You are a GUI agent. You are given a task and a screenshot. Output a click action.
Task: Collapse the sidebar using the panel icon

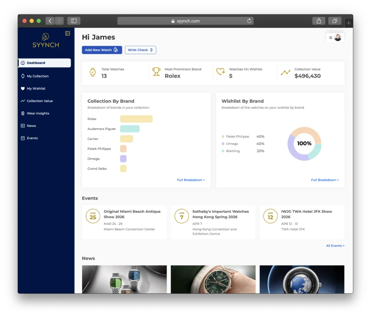(67, 33)
